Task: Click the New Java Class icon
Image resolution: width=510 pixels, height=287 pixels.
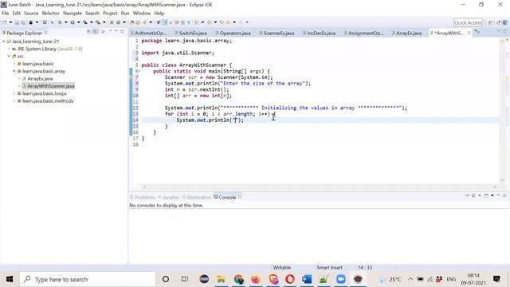Action: pyautogui.click(x=119, y=22)
